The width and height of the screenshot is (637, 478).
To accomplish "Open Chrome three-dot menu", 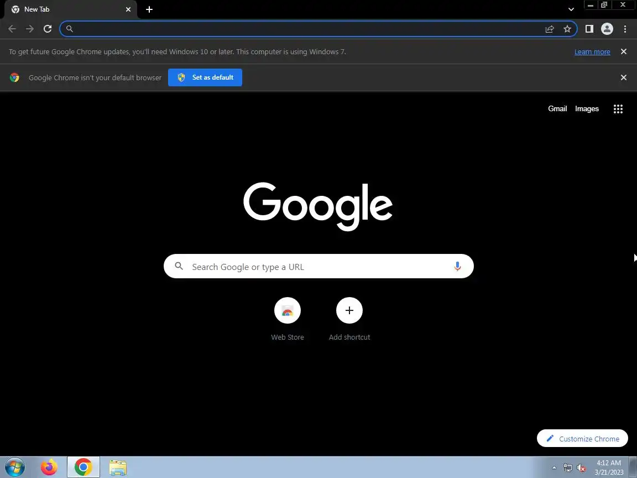I will click(x=625, y=29).
